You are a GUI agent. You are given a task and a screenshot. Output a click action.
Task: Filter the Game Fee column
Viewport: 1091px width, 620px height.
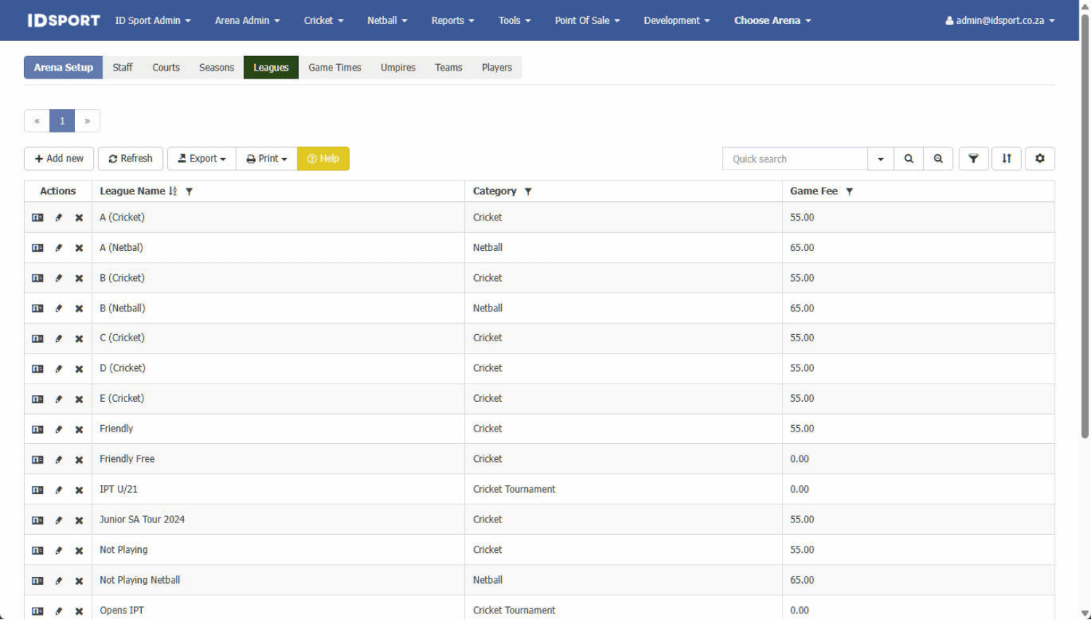point(849,191)
